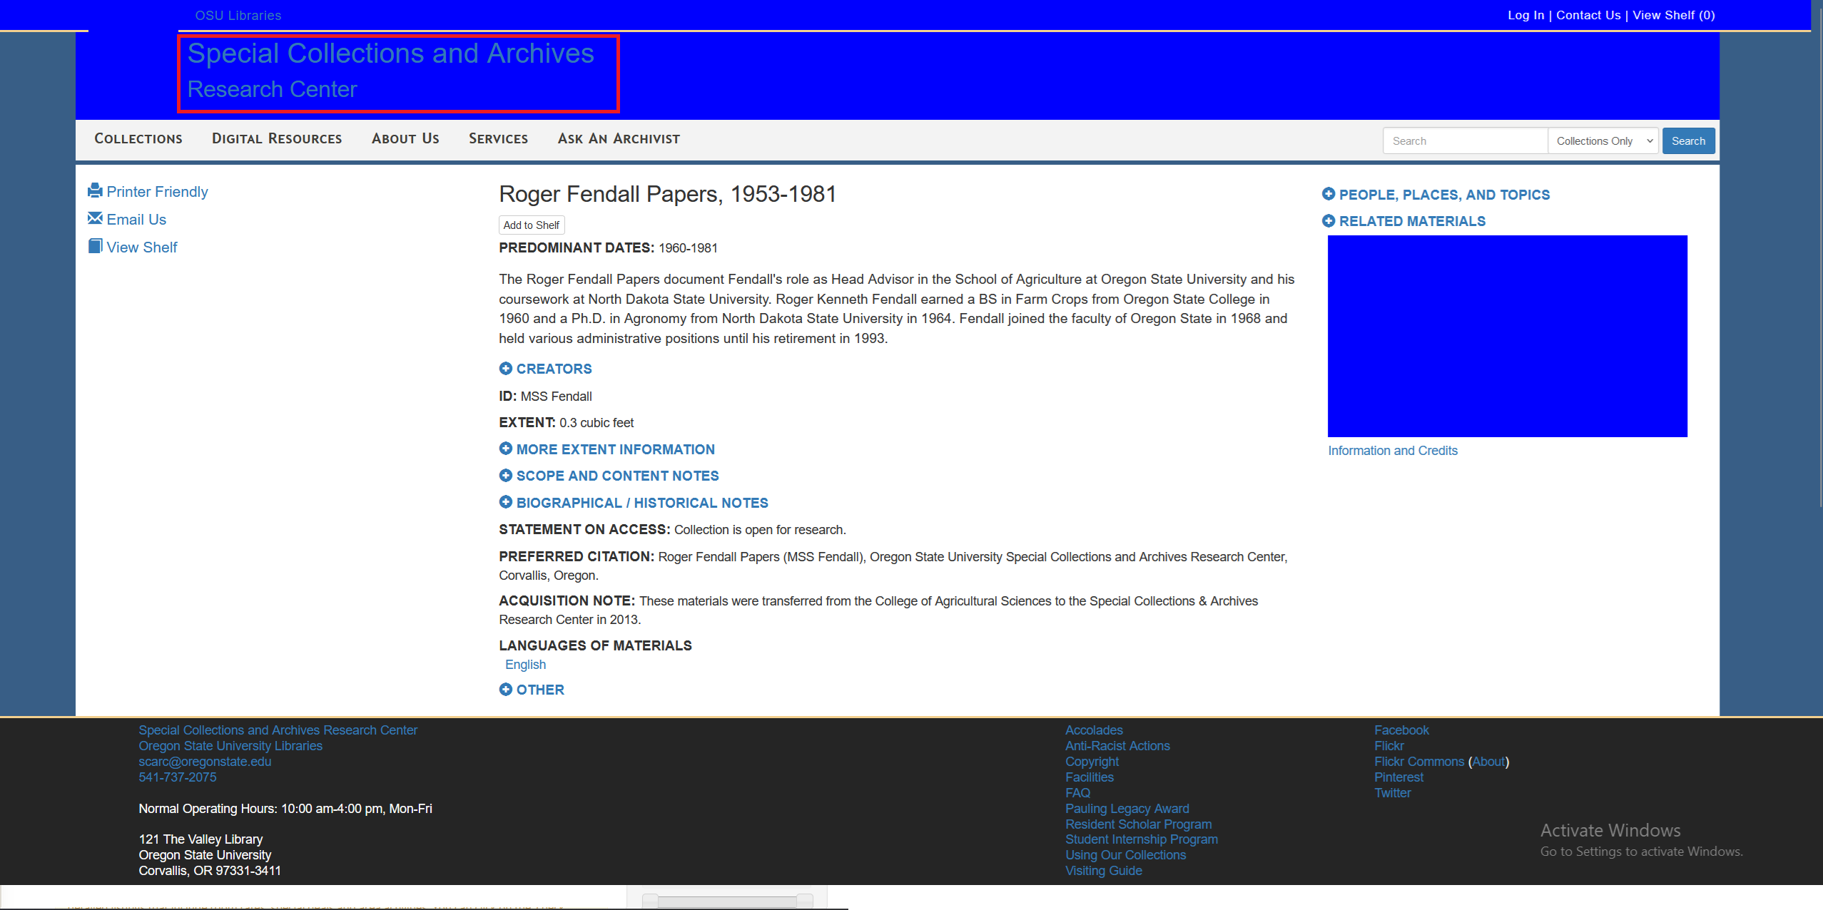The image size is (1823, 910).
Task: Click the book icon beside View Shelf
Action: (95, 246)
